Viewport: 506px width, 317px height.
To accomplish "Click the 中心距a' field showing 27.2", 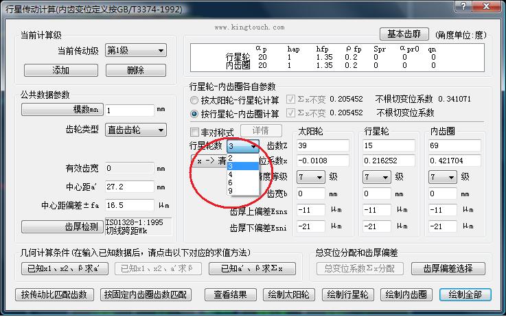I will click(x=129, y=187).
